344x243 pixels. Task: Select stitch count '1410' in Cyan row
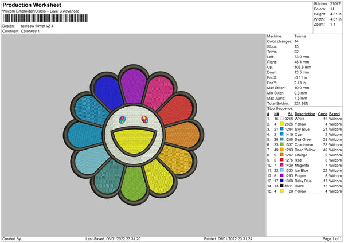[289, 135]
